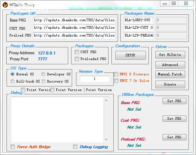This screenshot has height=155, width=196.
Task: Set PKG for offline Preload PKG
Action: tap(174, 137)
